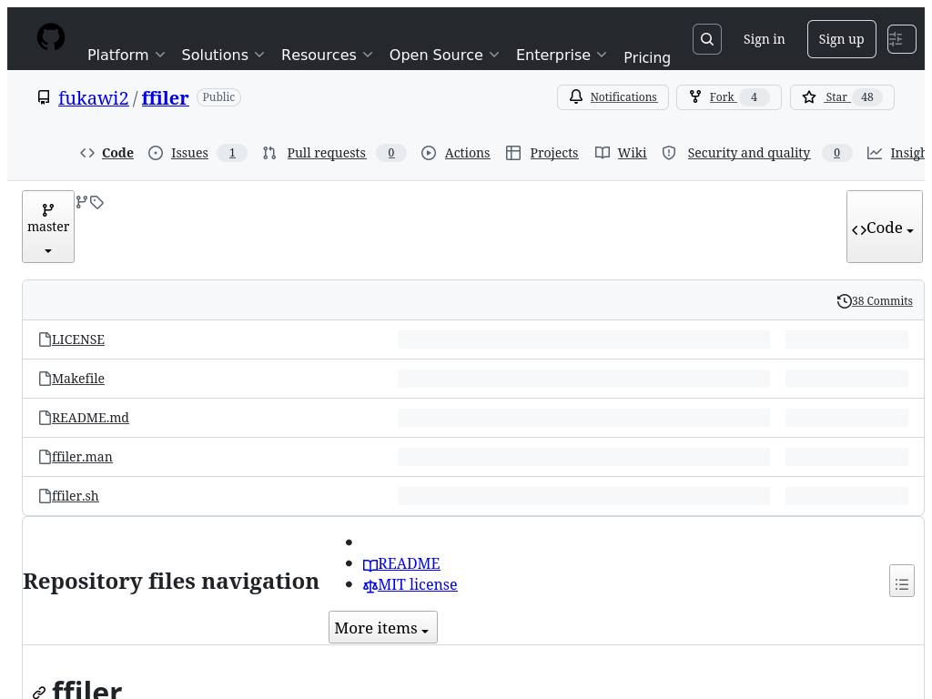932x699 pixels.
Task: Click the commits history clock icon
Action: 844,301
